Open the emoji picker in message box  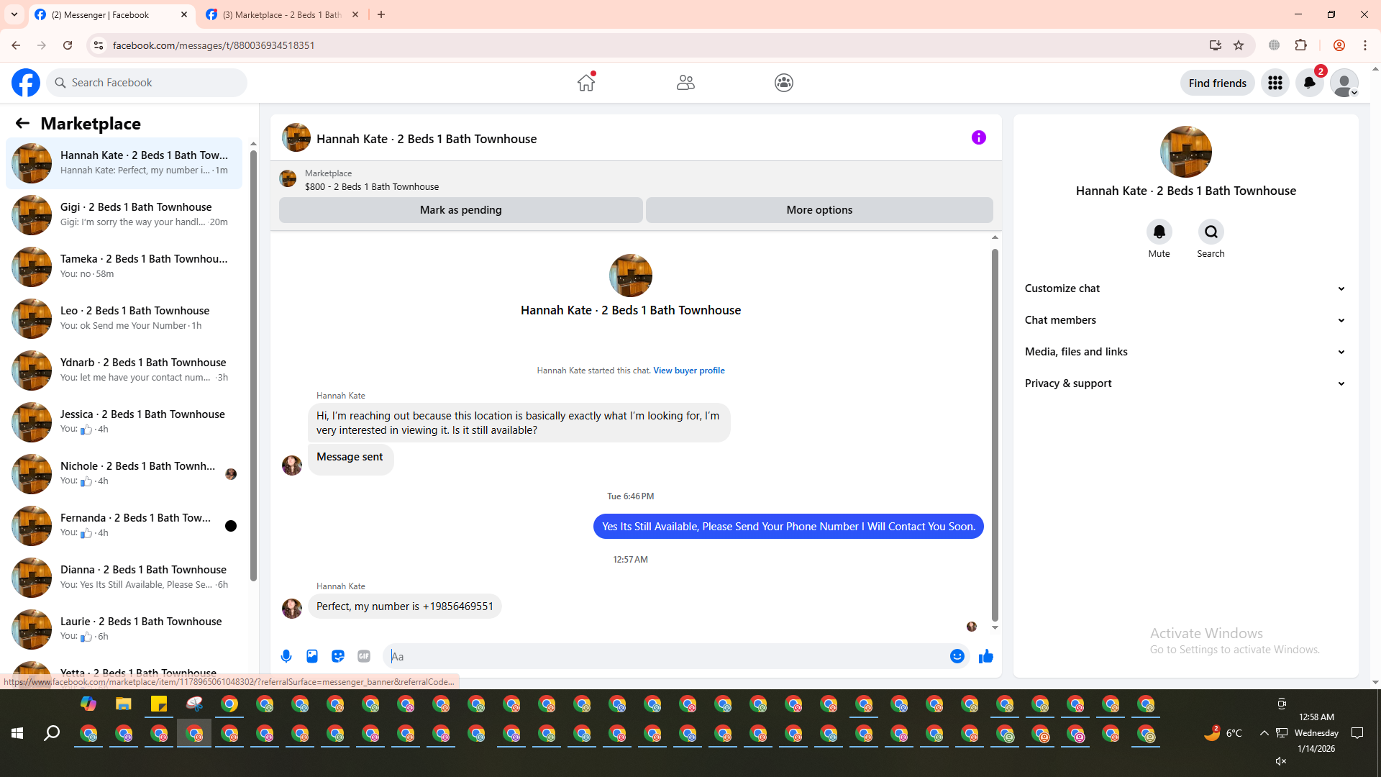pyautogui.click(x=957, y=656)
